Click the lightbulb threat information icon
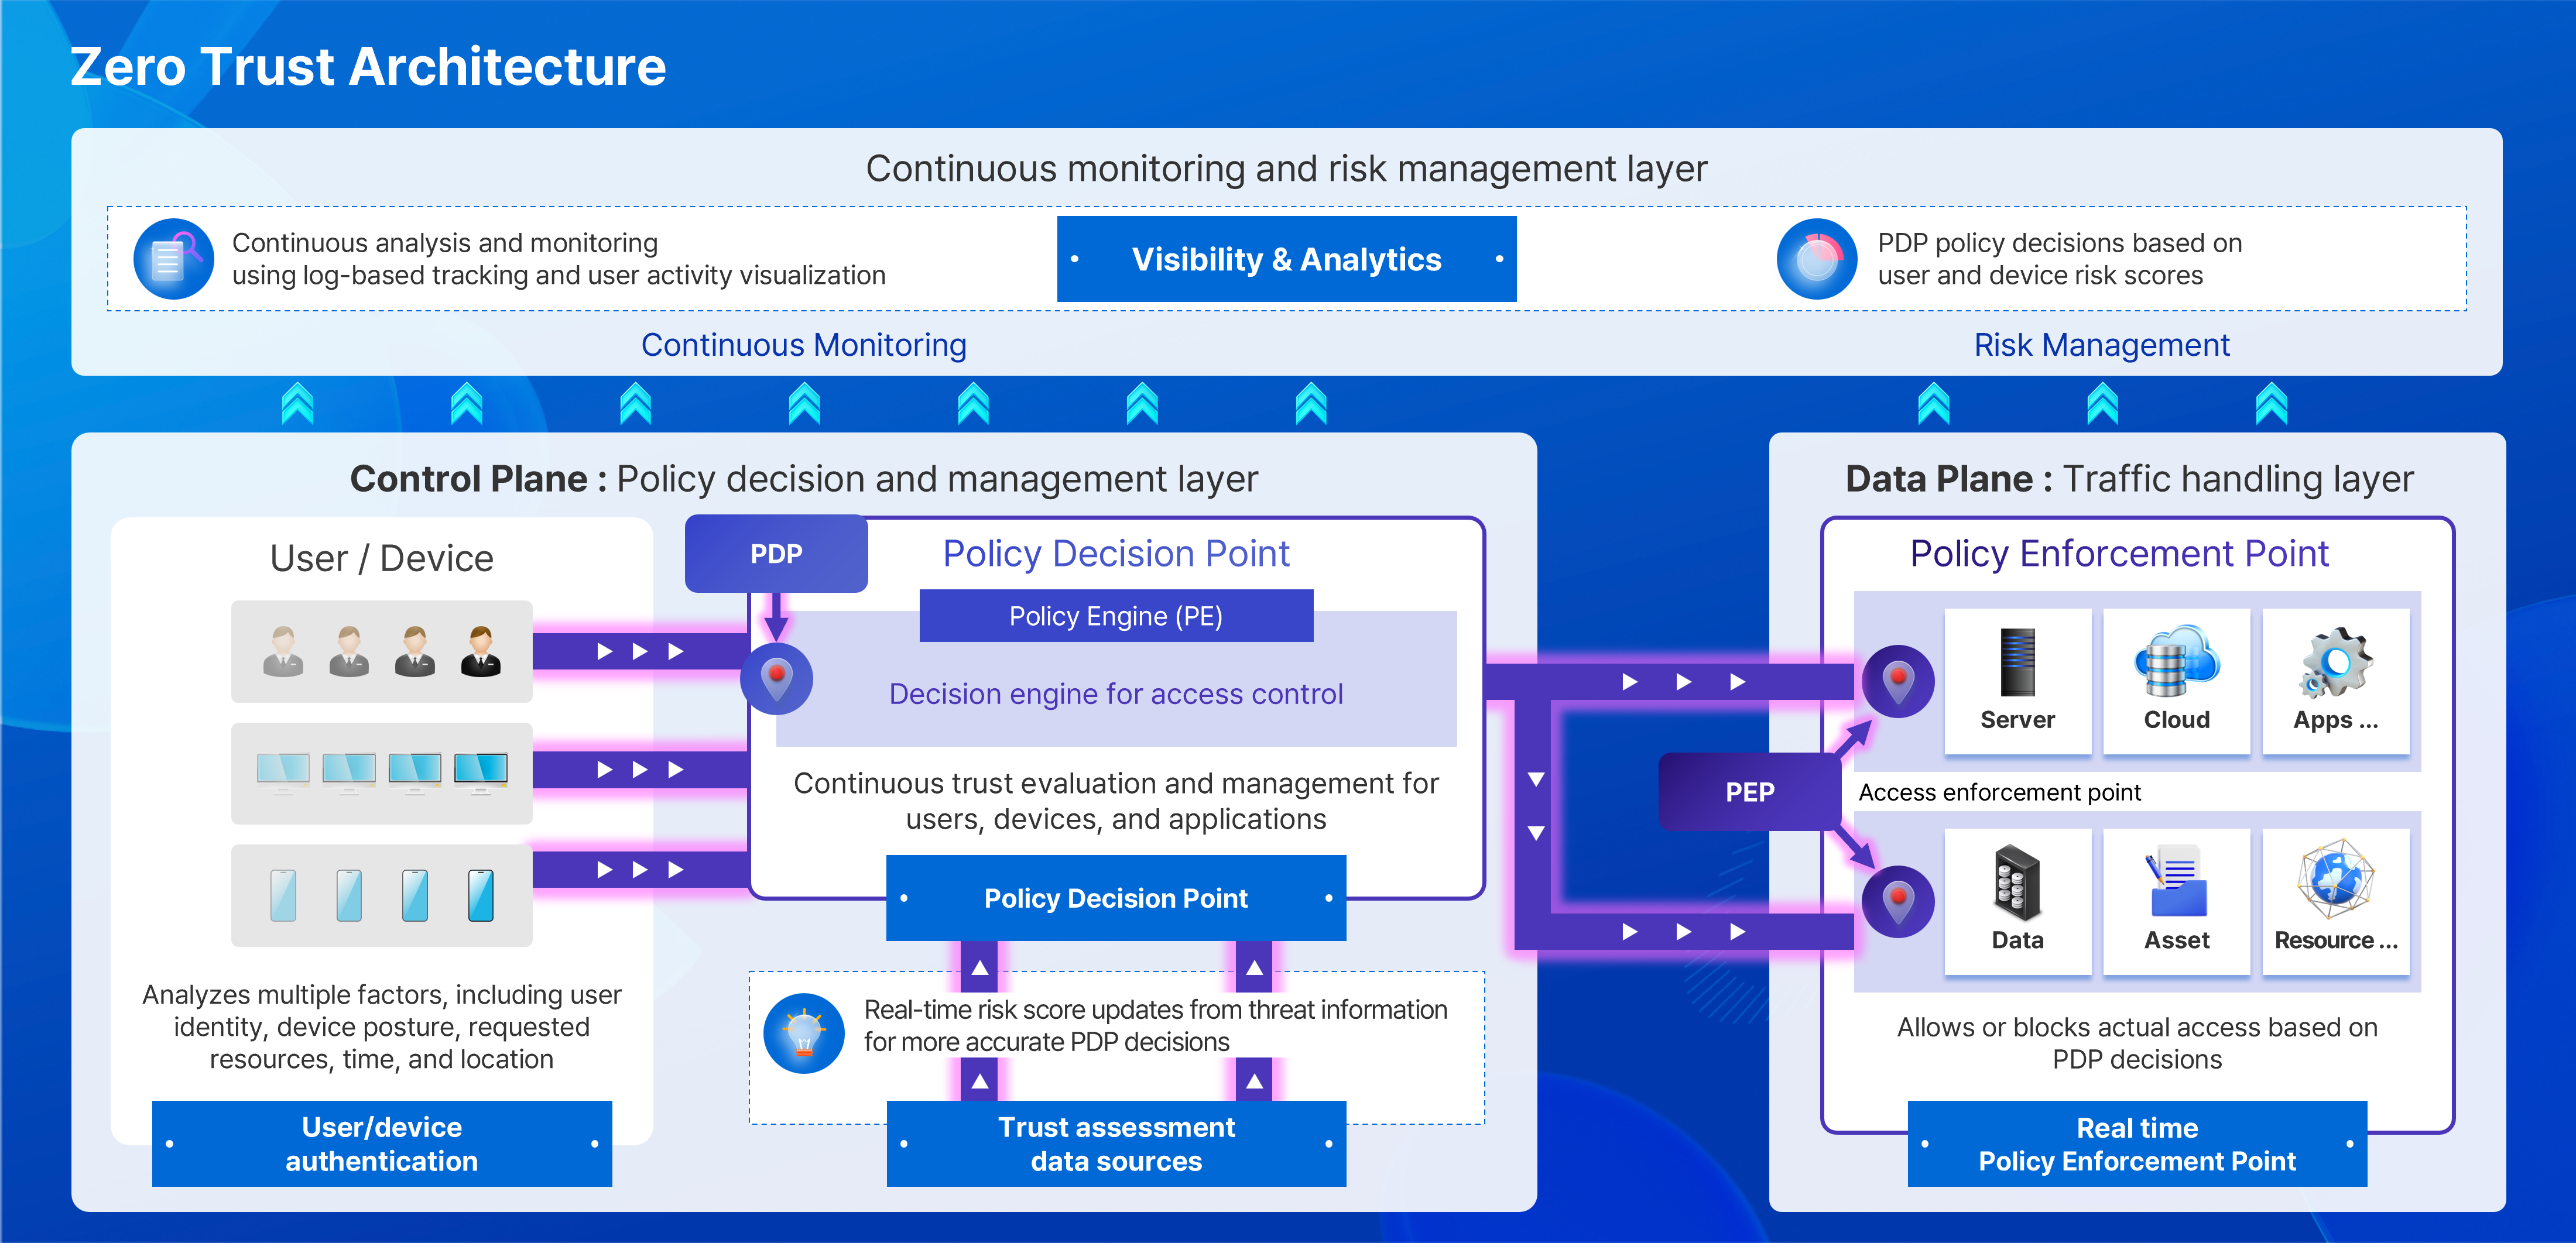 point(804,1033)
